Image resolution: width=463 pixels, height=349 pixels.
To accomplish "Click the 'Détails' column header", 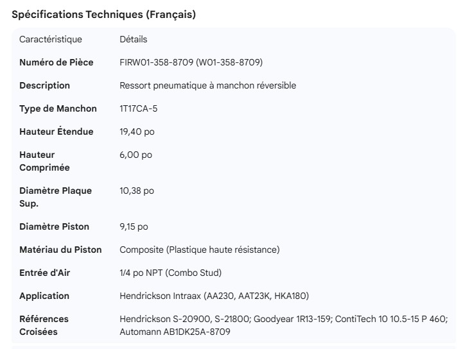I will pos(134,39).
